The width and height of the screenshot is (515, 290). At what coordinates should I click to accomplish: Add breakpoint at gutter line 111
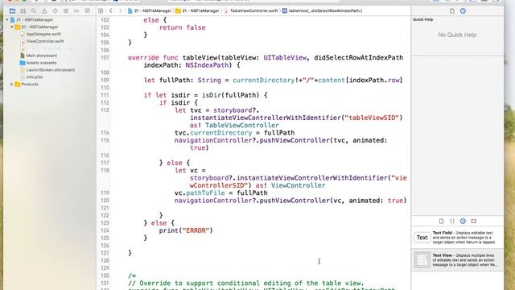coord(105,95)
